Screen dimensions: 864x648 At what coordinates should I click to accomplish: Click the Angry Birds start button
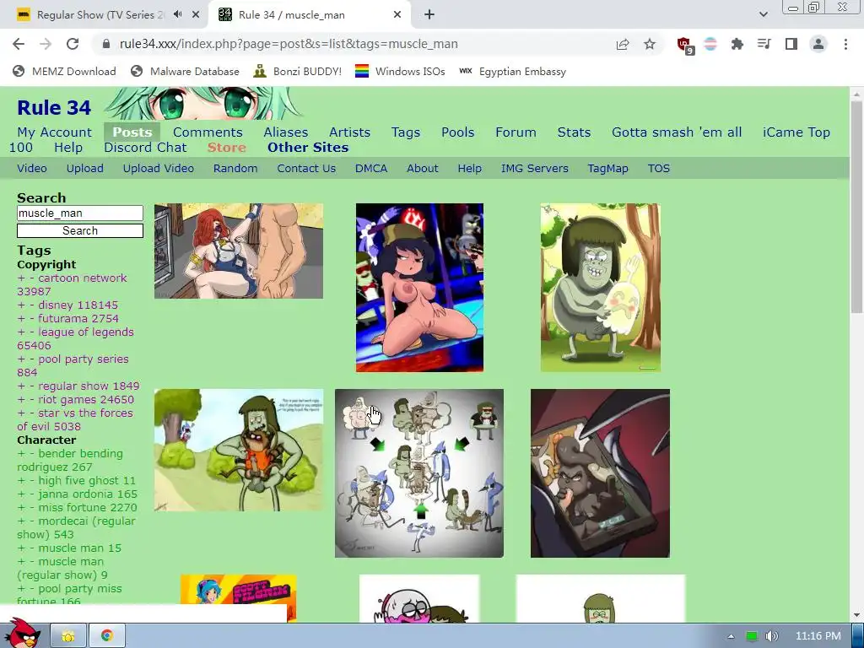21,633
